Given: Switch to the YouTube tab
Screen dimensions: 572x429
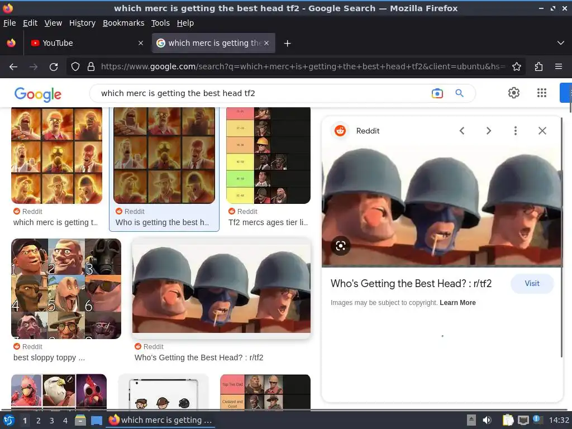Looking at the screenshot, I should tap(88, 43).
